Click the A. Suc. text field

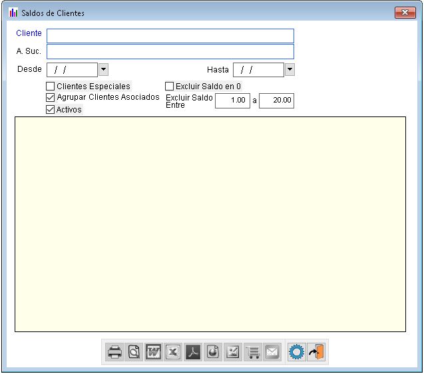click(x=170, y=52)
